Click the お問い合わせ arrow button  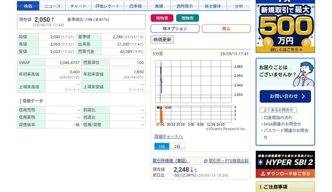click(285, 96)
